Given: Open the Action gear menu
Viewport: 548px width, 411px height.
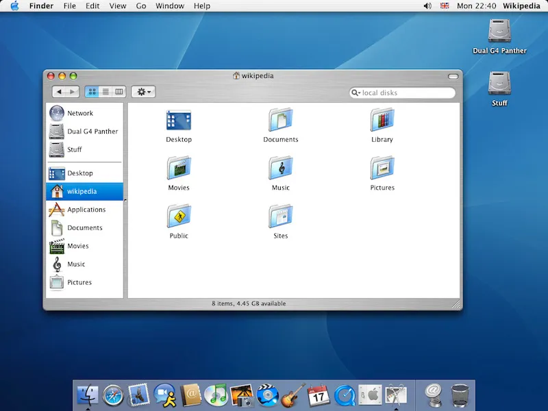Looking at the screenshot, I should coord(142,91).
